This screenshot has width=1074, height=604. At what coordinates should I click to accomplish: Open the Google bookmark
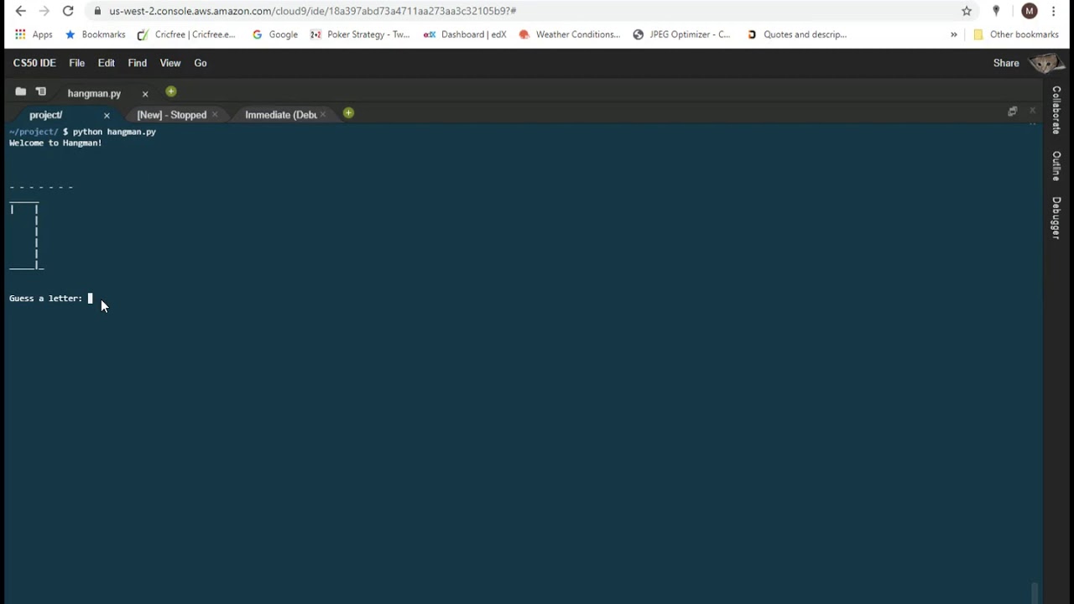click(275, 34)
